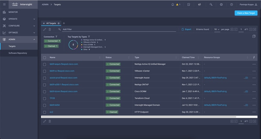
Task: Click the notifications bell icon
Action: 173,4
